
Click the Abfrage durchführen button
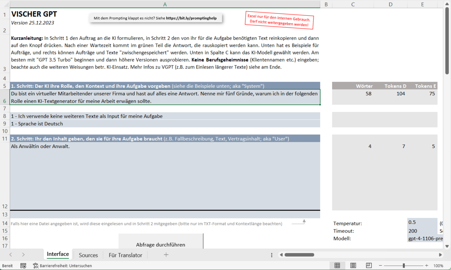161,242
